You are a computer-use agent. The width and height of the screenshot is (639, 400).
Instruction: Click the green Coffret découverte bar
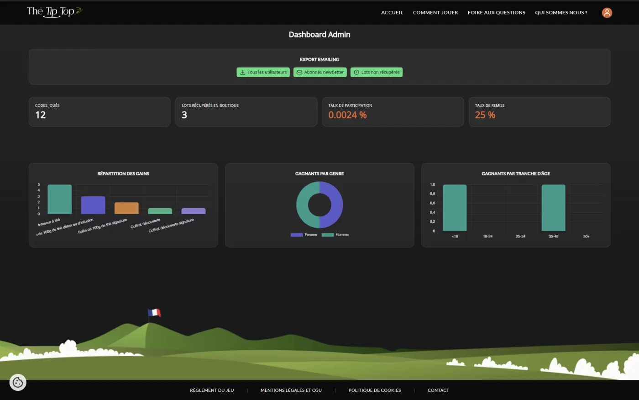point(160,211)
